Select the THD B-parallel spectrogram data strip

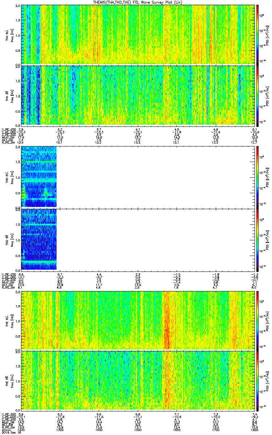pos(39,239)
